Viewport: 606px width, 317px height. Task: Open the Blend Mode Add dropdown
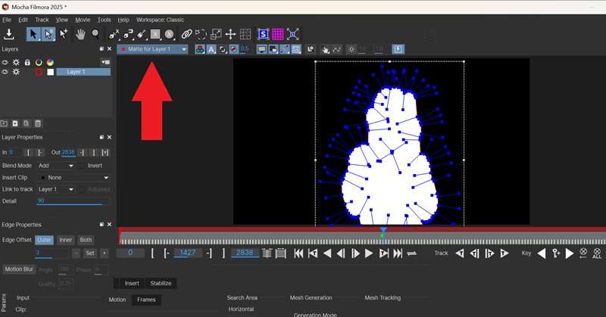[55, 166]
